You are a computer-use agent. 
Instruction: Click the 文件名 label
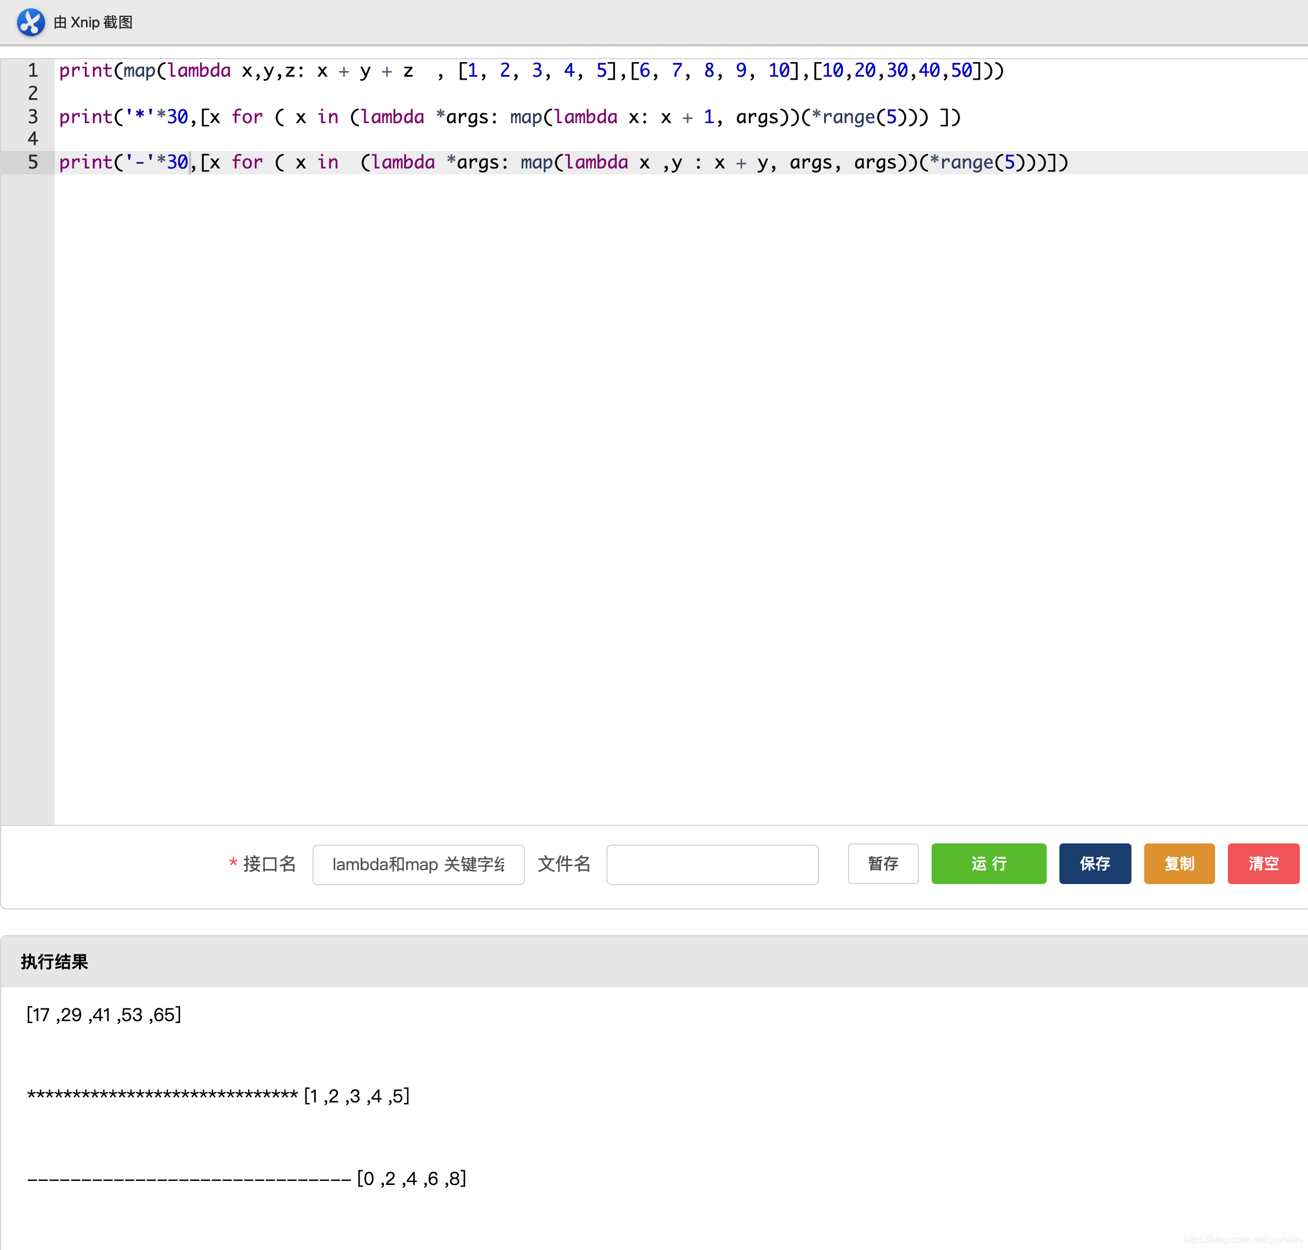[x=564, y=864]
